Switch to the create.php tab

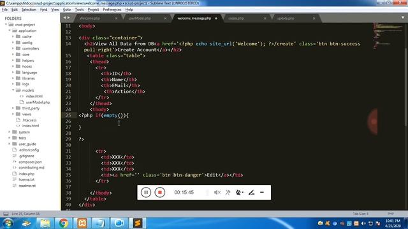[x=236, y=18]
